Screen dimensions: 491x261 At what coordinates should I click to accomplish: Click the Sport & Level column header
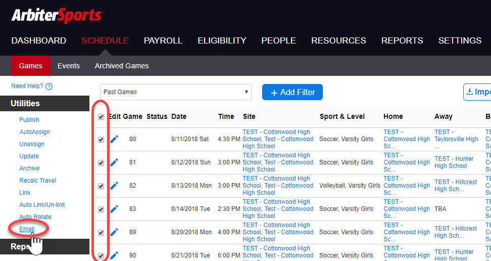(x=342, y=116)
